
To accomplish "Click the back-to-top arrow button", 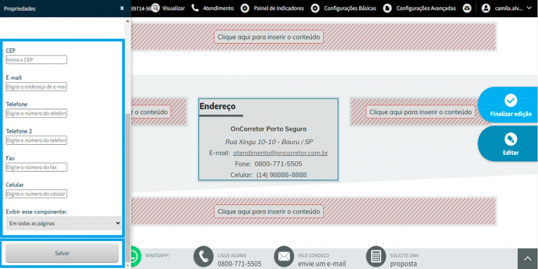I will (528, 259).
